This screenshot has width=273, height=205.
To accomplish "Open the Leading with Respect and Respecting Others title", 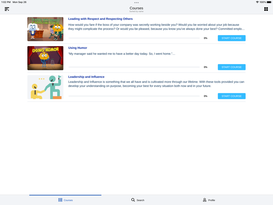I will pyautogui.click(x=101, y=19).
